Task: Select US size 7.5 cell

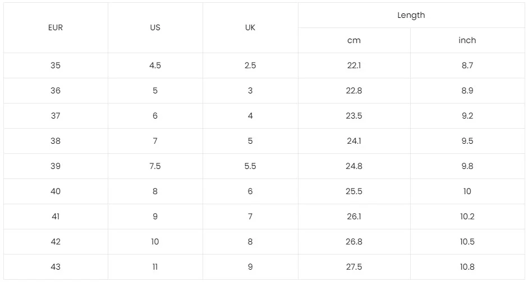Action: coord(155,166)
